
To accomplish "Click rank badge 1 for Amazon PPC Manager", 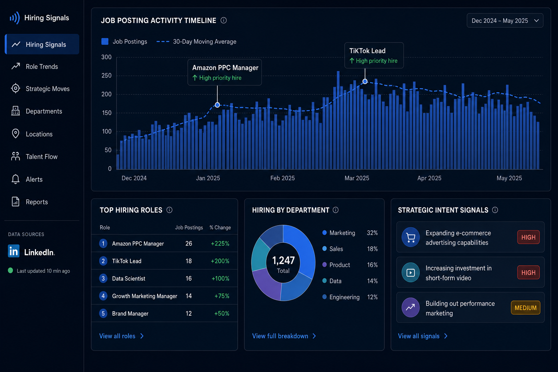I will click(103, 243).
